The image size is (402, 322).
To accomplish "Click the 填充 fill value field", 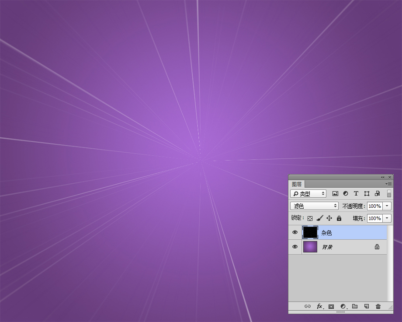I will tap(374, 218).
